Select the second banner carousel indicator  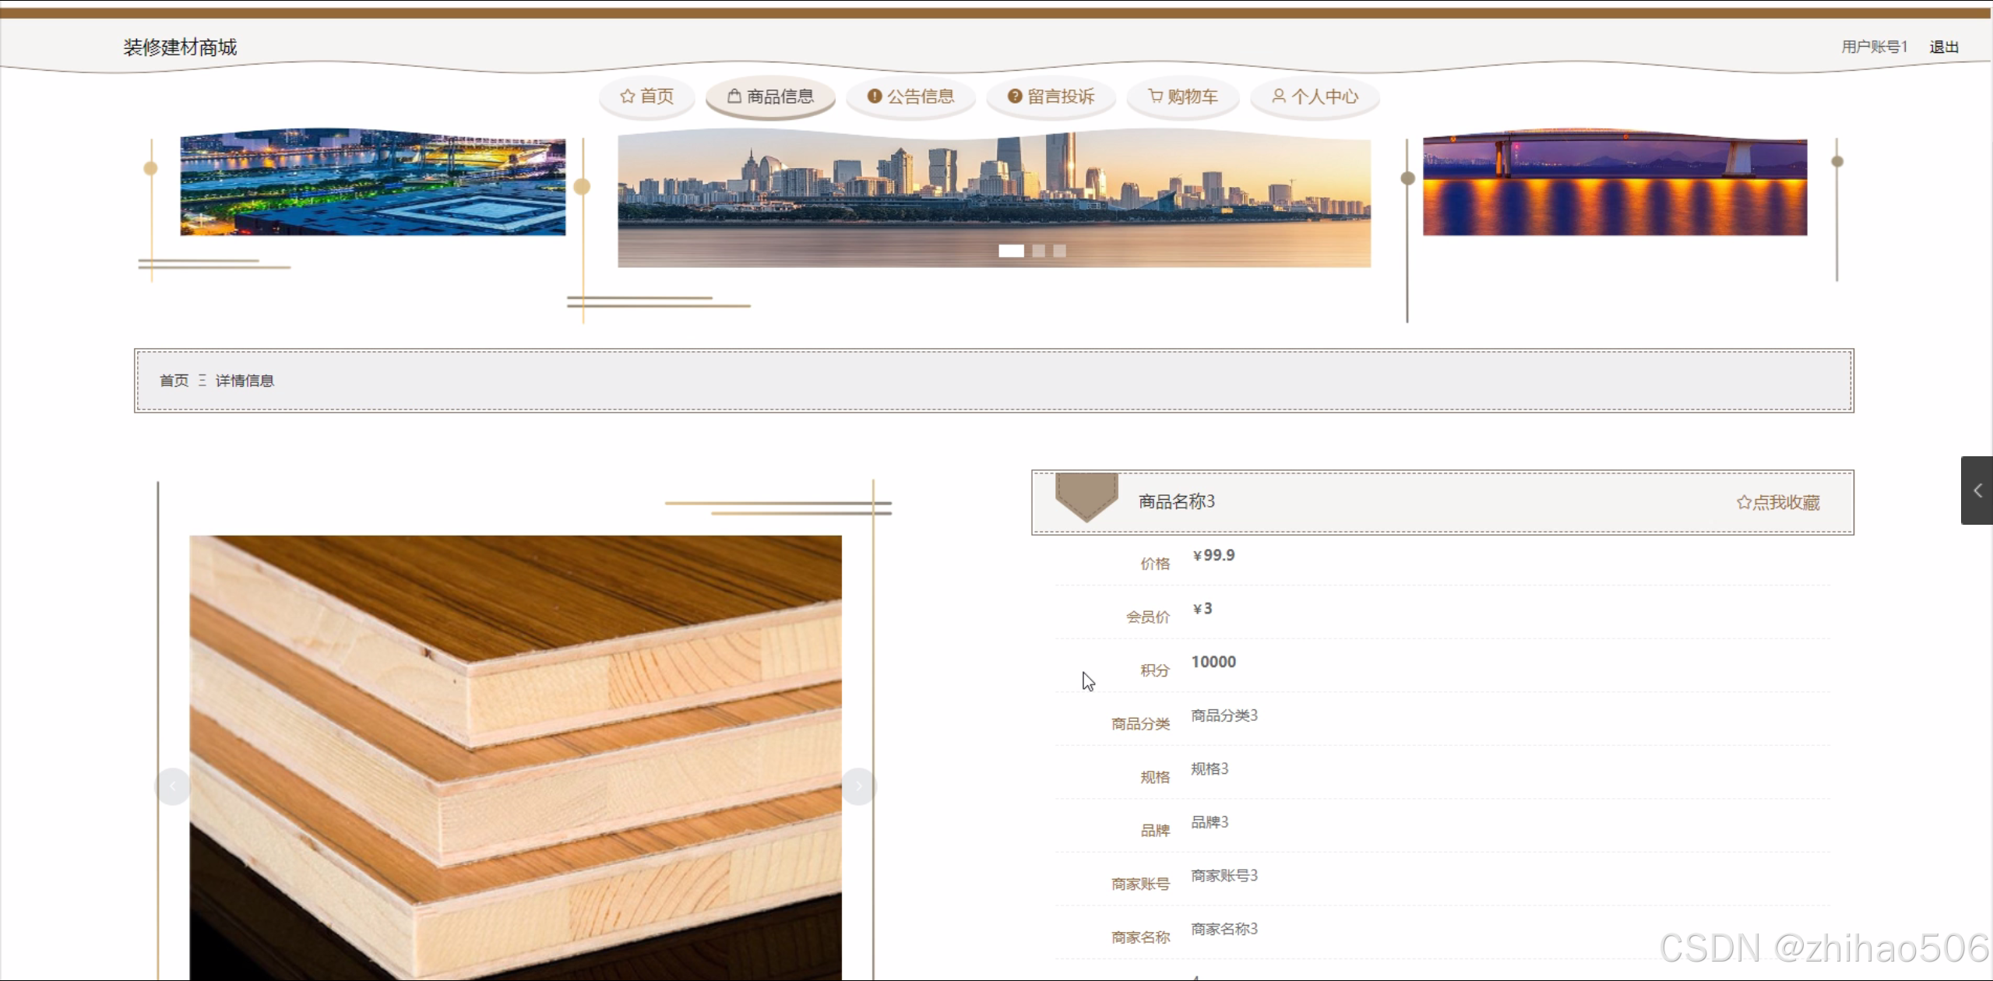1038,251
